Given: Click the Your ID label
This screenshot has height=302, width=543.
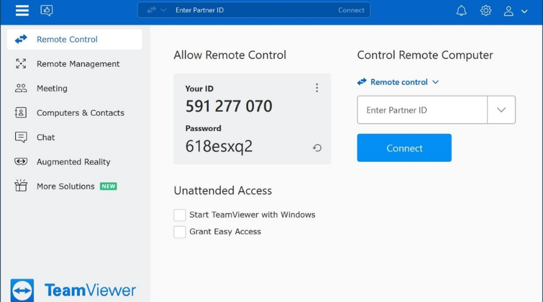Looking at the screenshot, I should tap(199, 88).
